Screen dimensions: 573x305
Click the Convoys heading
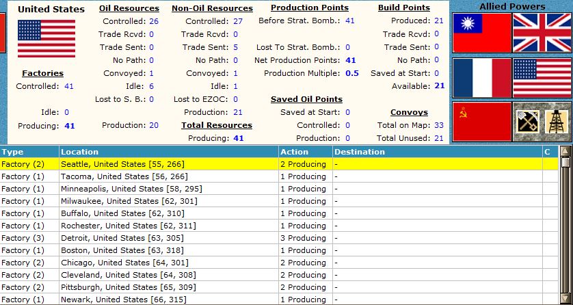tap(409, 112)
